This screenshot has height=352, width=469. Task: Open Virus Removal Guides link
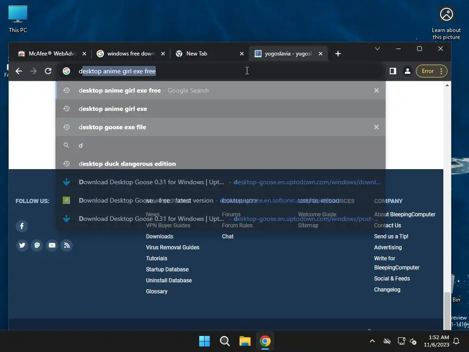[173, 247]
